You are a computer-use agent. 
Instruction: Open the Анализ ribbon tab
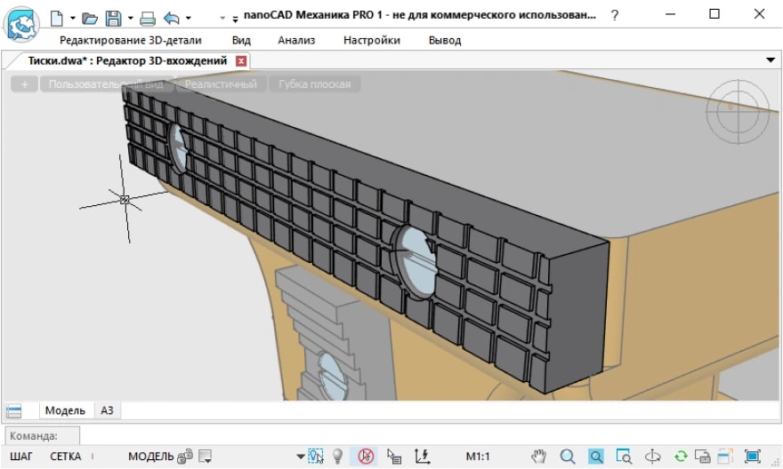click(x=296, y=40)
